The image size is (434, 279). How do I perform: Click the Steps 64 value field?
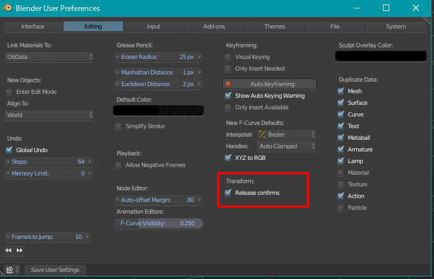(x=49, y=161)
